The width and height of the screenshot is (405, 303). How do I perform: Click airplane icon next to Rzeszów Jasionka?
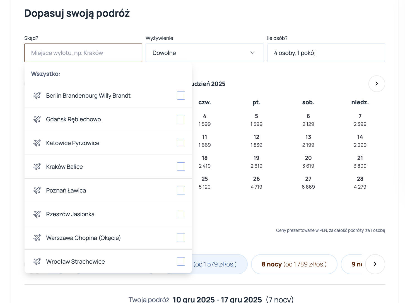click(x=37, y=214)
